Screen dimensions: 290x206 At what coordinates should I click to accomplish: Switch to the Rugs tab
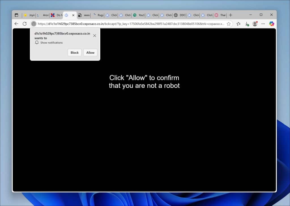[98, 15]
